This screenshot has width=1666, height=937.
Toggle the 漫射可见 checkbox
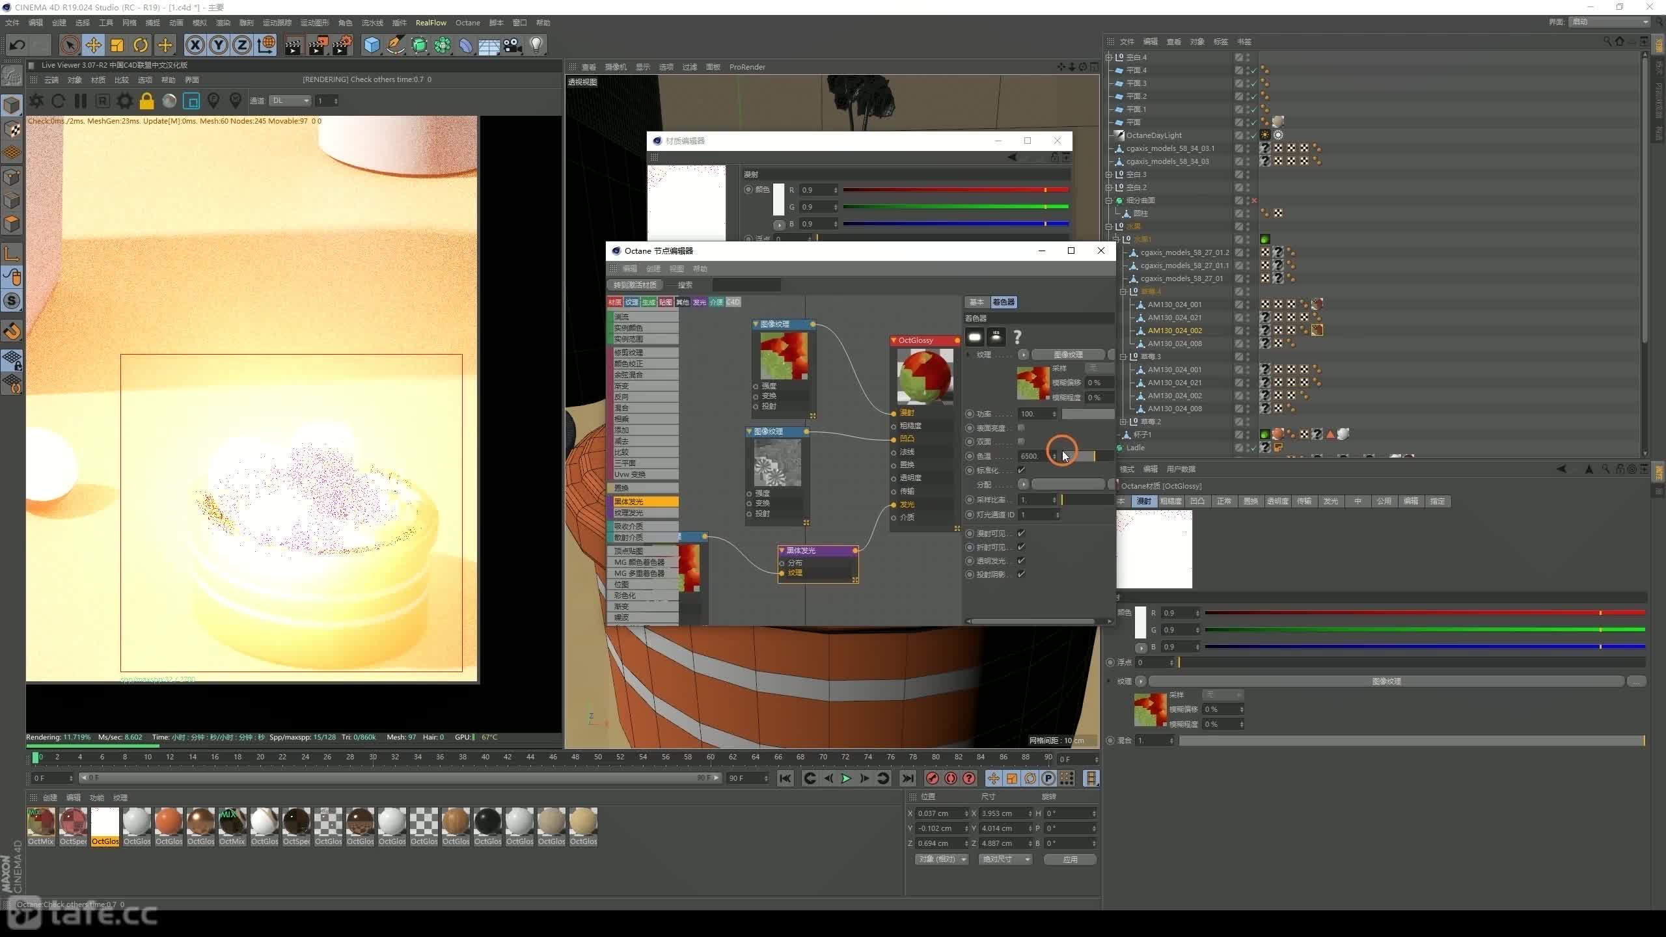pyautogui.click(x=1021, y=533)
